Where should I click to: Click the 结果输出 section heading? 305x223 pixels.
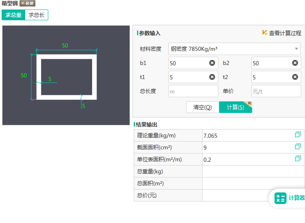(x=146, y=125)
